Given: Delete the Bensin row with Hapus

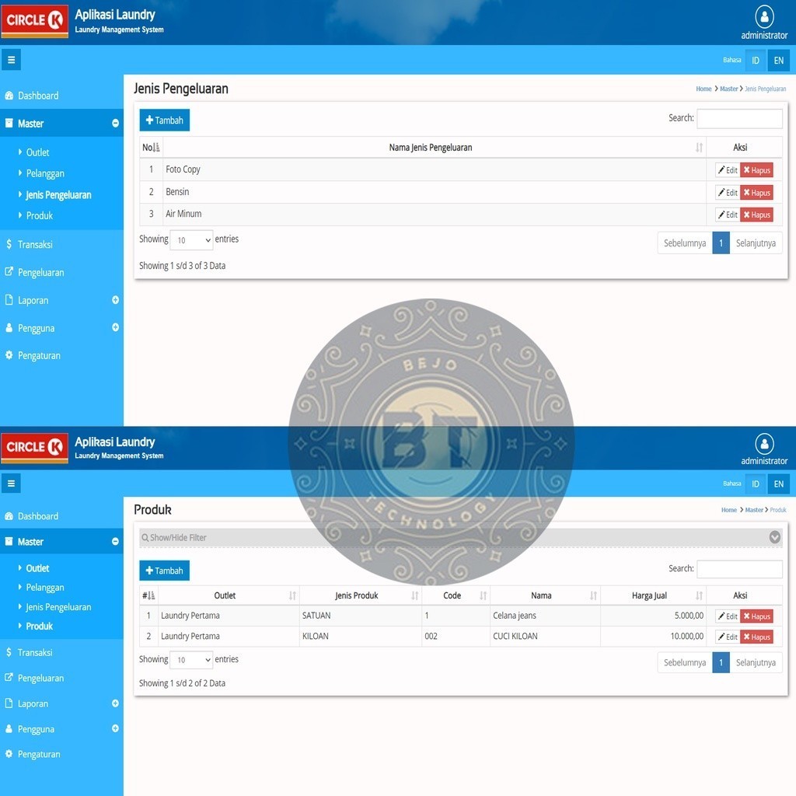Looking at the screenshot, I should click(757, 193).
